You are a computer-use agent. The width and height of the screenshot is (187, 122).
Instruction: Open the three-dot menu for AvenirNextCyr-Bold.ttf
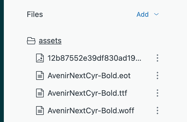pyautogui.click(x=157, y=93)
